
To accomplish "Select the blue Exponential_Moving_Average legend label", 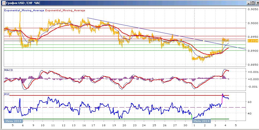I will coord(24,10).
